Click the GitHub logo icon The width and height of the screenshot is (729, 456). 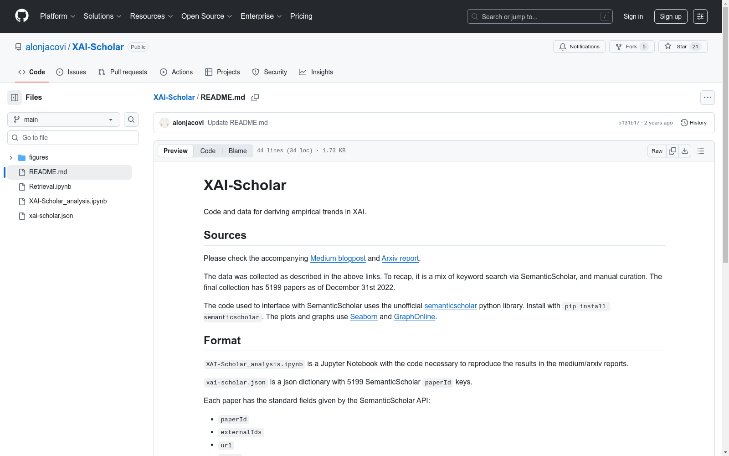pyautogui.click(x=22, y=16)
